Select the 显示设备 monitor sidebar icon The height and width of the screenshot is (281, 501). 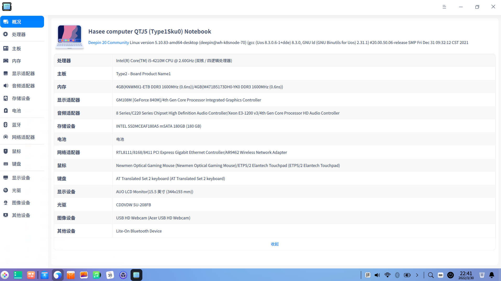point(6,178)
